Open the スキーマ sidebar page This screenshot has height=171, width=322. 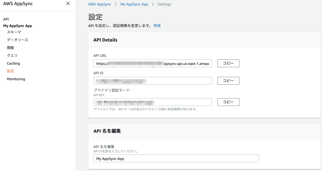[x=14, y=32]
